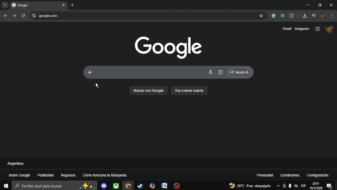Click Buscar con Google
The height and width of the screenshot is (190, 337).
tap(148, 91)
